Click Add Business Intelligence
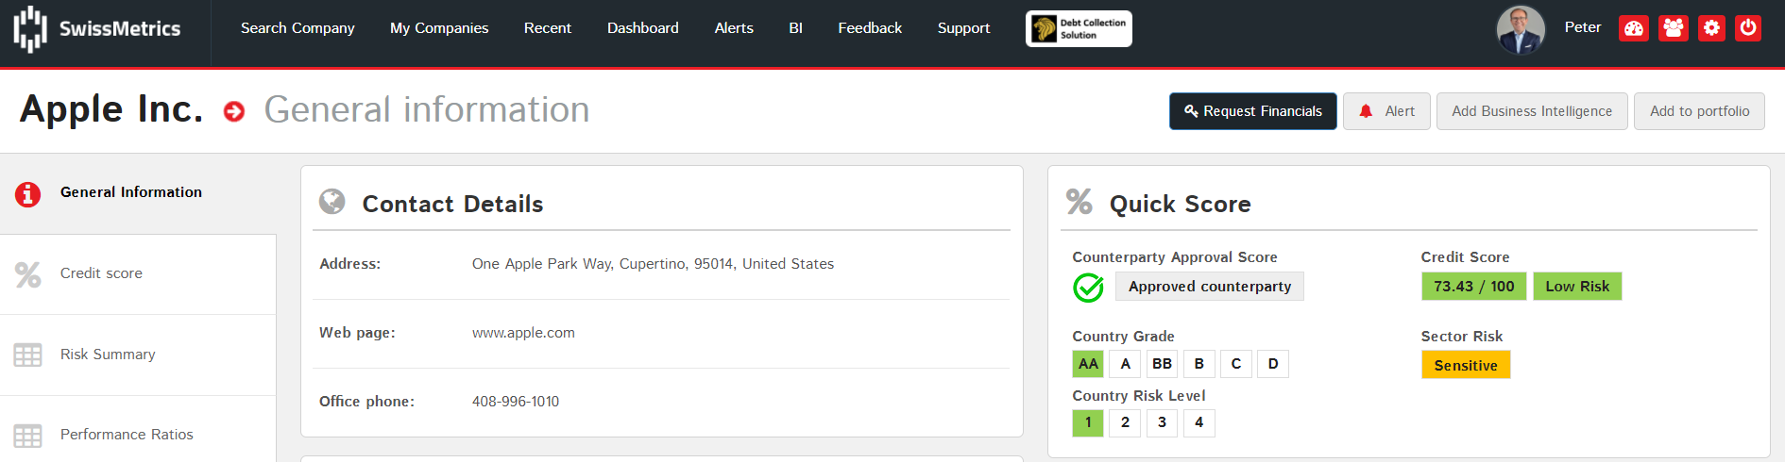 point(1532,111)
